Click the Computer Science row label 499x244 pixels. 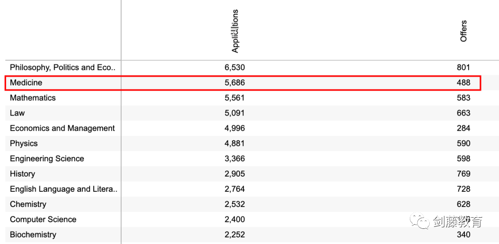click(x=43, y=220)
